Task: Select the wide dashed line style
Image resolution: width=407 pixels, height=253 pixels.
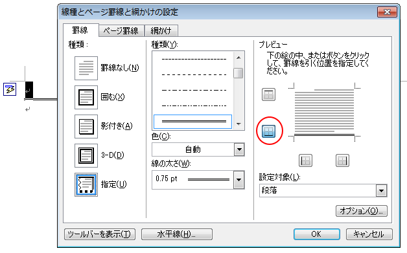Action: [194, 74]
